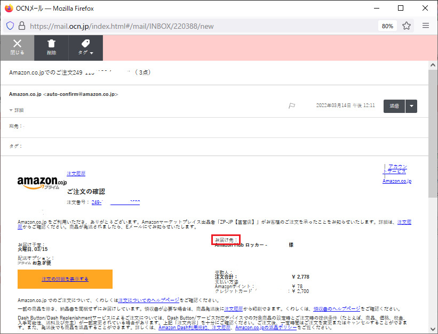Bookmark this page with the star icon
Image resolution: width=438 pixels, height=334 pixels.
[x=407, y=26]
